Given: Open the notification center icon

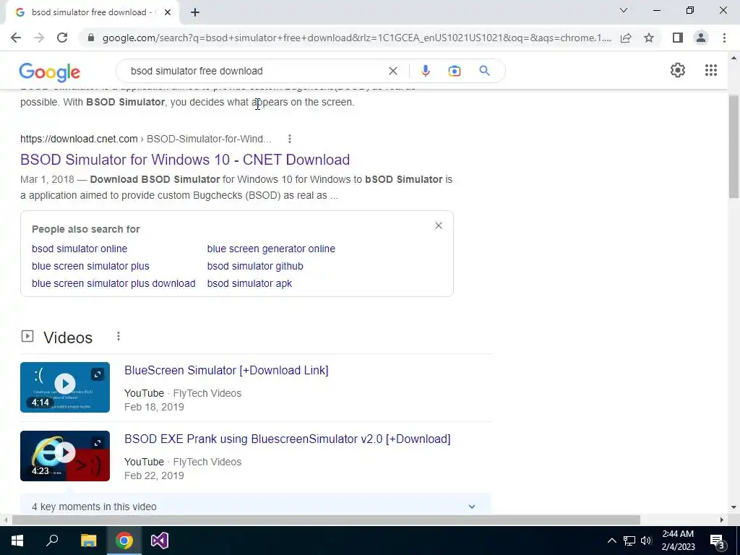Looking at the screenshot, I should point(718,541).
